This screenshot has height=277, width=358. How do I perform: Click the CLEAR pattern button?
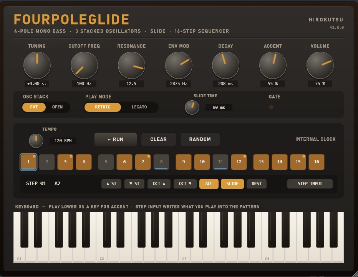[x=159, y=139]
